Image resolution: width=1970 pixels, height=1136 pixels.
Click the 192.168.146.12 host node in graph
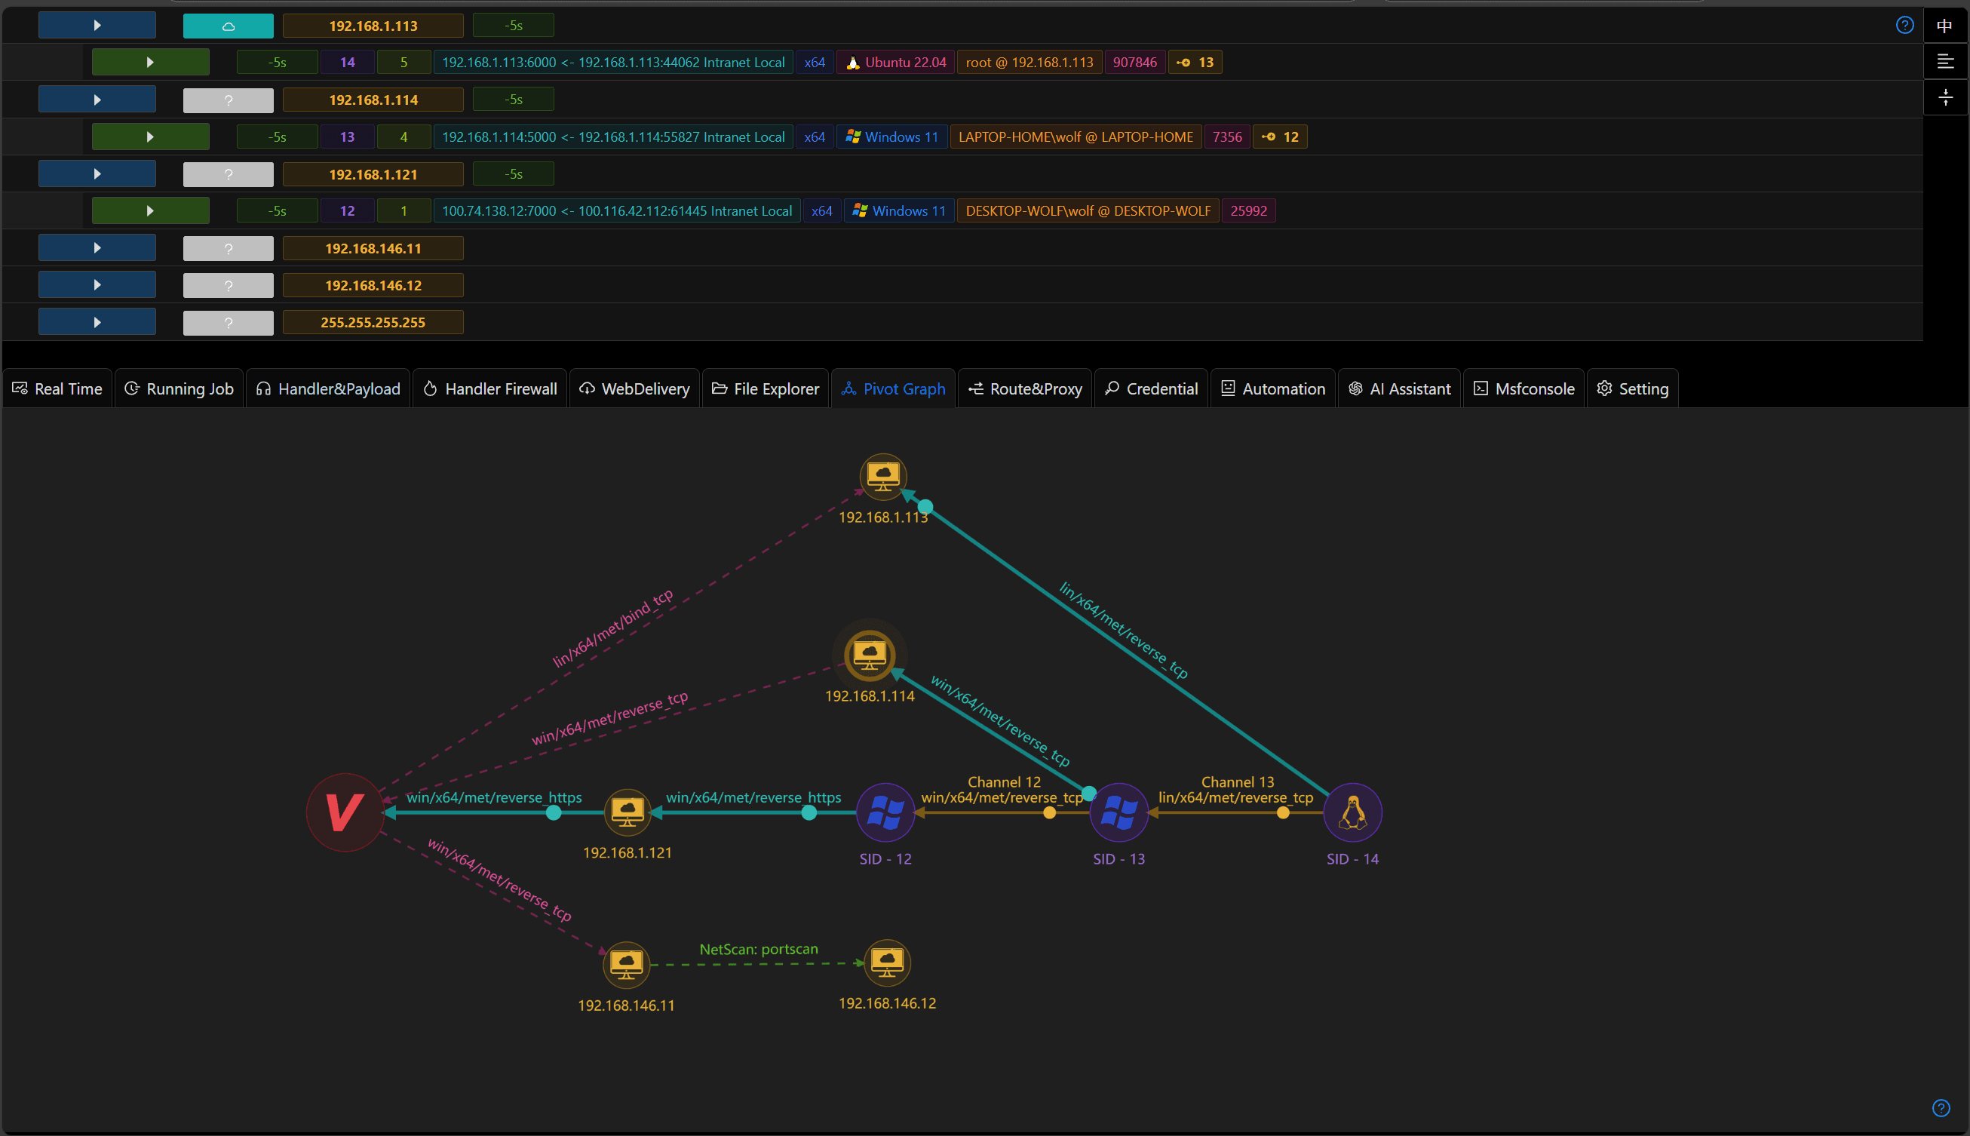(887, 963)
